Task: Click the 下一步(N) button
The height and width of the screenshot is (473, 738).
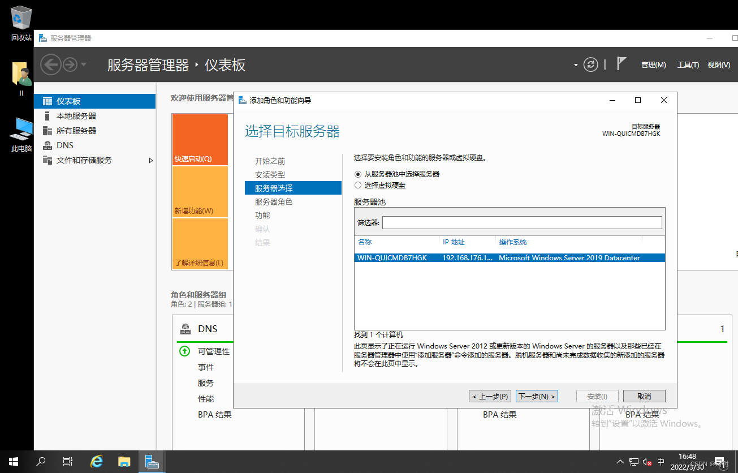Action: click(536, 395)
